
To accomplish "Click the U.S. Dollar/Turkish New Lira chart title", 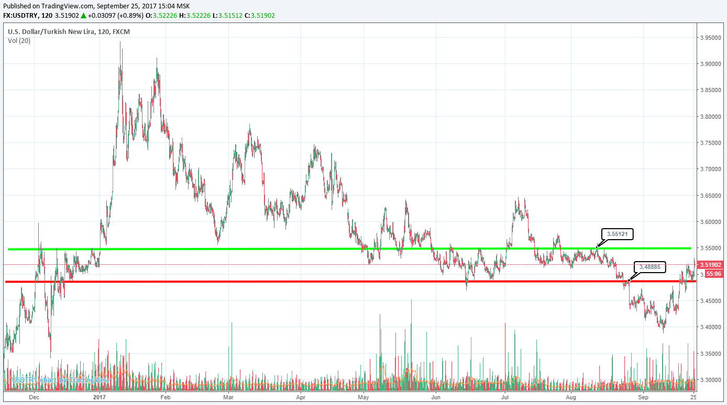I will point(68,32).
